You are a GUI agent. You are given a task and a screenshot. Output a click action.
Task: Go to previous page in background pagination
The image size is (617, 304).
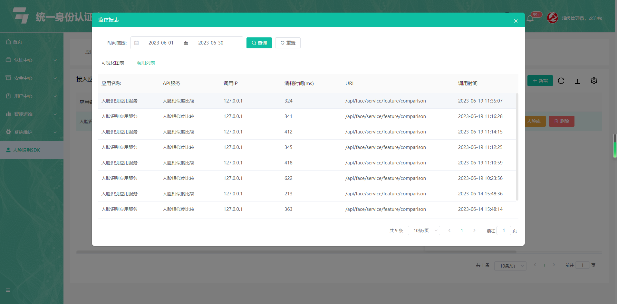point(535,265)
